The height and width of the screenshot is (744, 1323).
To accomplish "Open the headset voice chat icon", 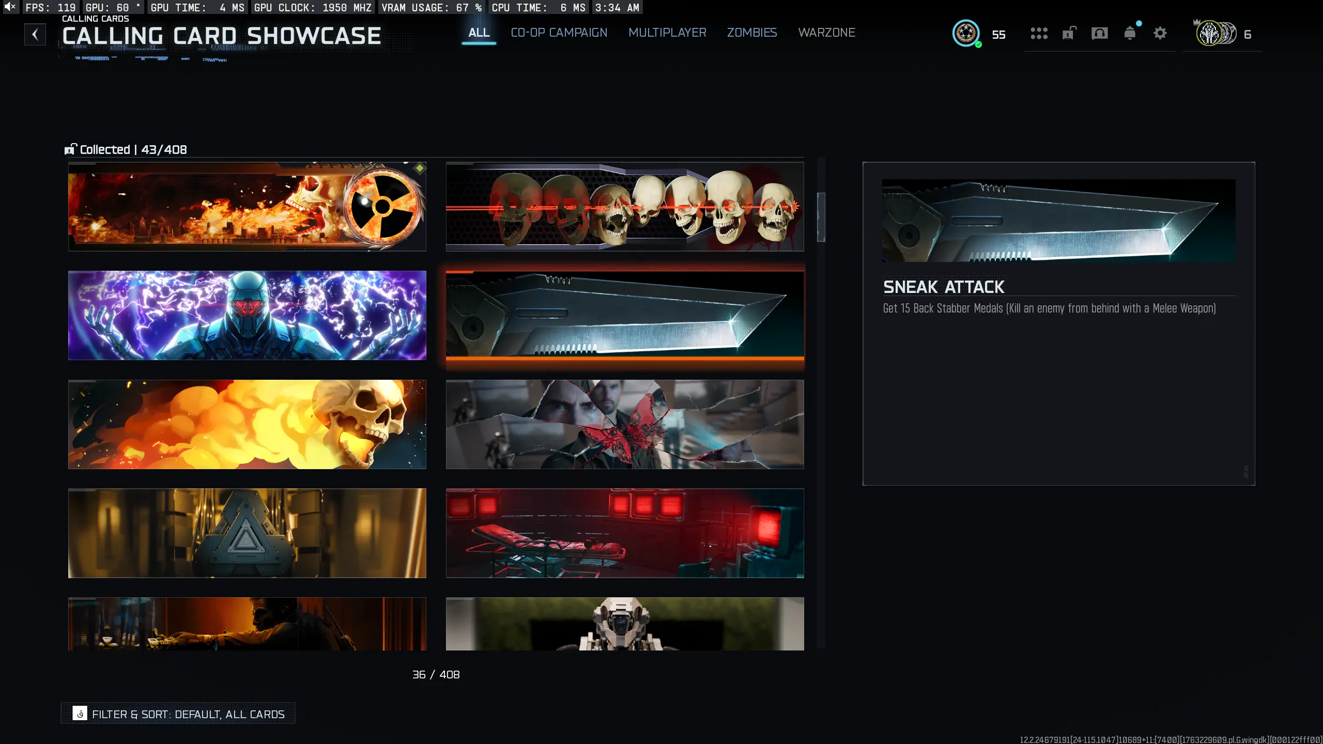I will coord(1099,34).
